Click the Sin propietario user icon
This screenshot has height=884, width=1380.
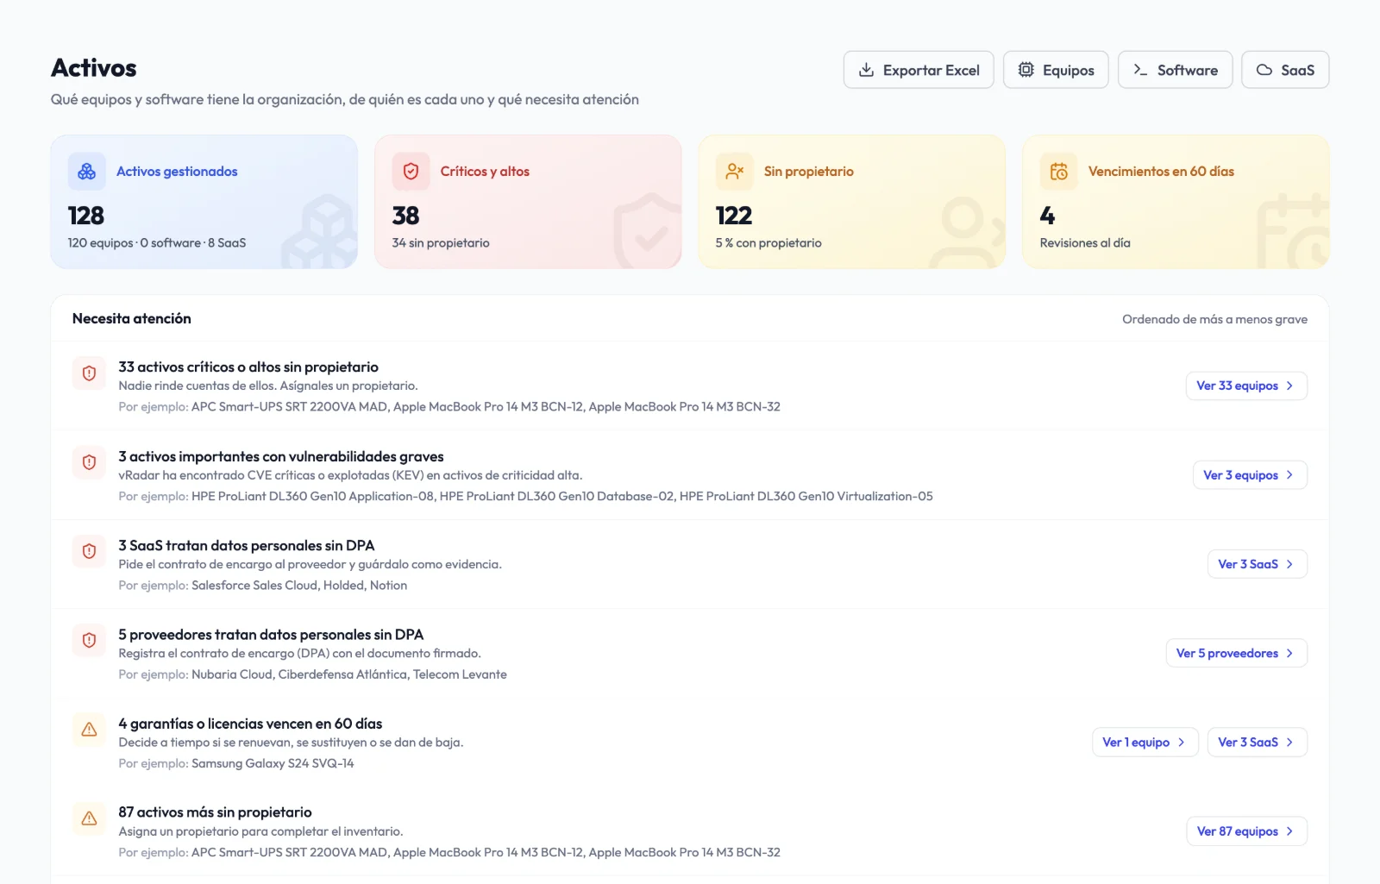pyautogui.click(x=735, y=172)
